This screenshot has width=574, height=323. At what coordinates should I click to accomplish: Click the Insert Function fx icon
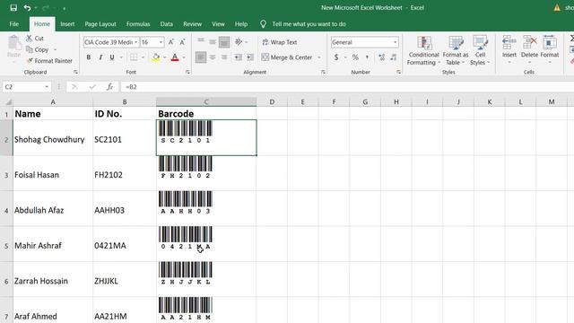[109, 87]
